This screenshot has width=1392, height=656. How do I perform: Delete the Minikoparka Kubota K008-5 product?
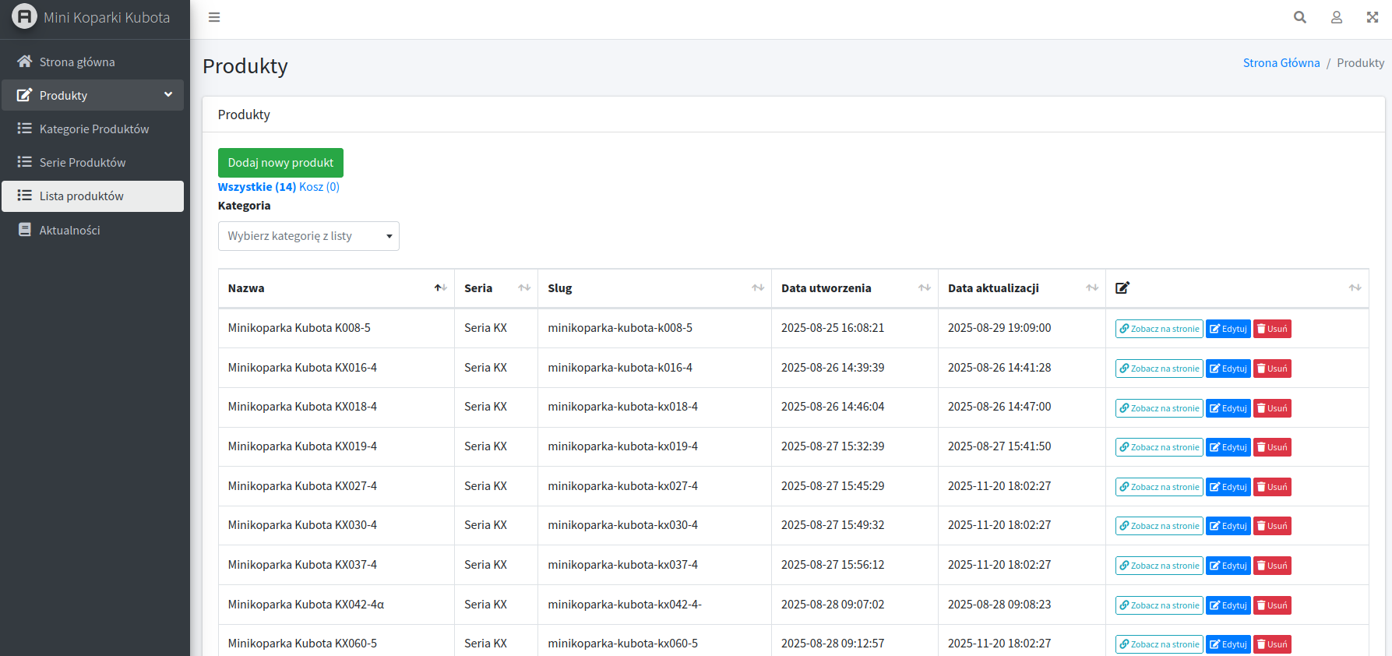1272,329
